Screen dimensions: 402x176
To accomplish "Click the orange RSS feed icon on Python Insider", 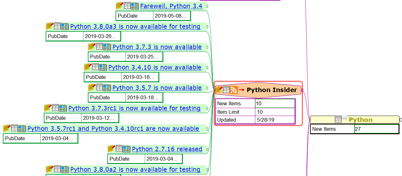I will click(x=234, y=90).
